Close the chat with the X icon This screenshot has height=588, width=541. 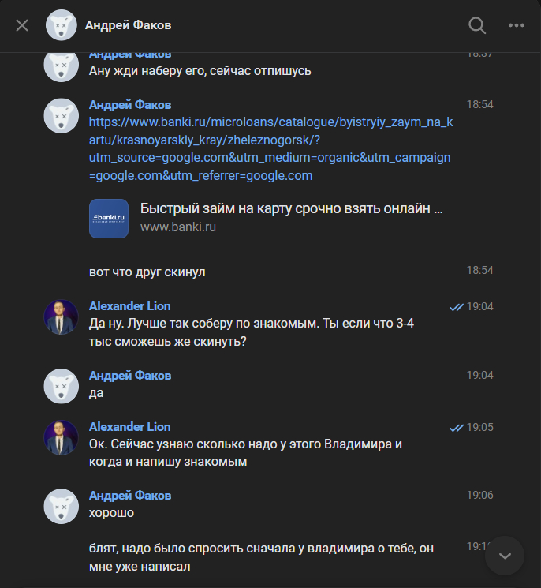point(22,25)
